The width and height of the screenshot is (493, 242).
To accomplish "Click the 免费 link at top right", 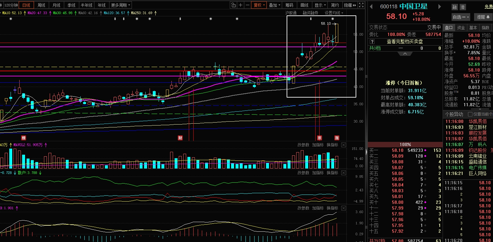I will 489,7.
